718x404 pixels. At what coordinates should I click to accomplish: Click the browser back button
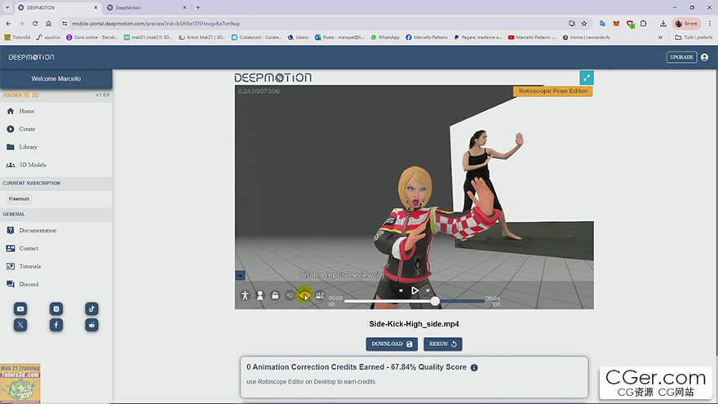pyautogui.click(x=9, y=24)
